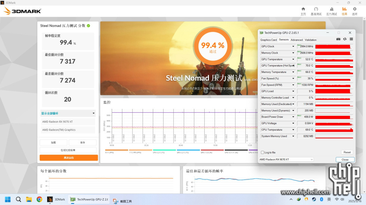Image resolution: width=366 pixels, height=205 pixels.
Task: Open the Board Power Draw dropdown arrow
Action: click(293, 117)
